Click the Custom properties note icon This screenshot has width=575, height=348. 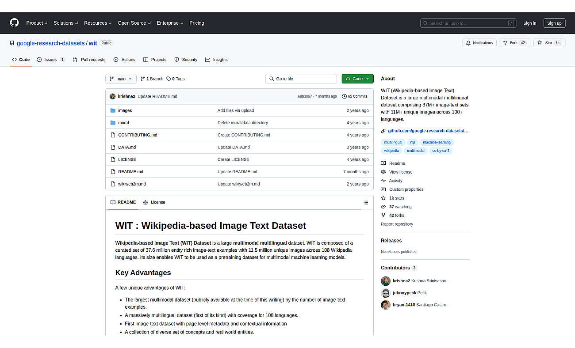[383, 189]
